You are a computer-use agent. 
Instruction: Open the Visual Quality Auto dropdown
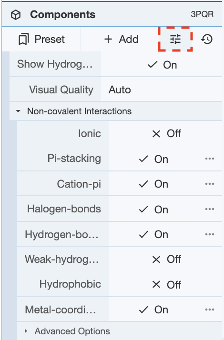162,90
